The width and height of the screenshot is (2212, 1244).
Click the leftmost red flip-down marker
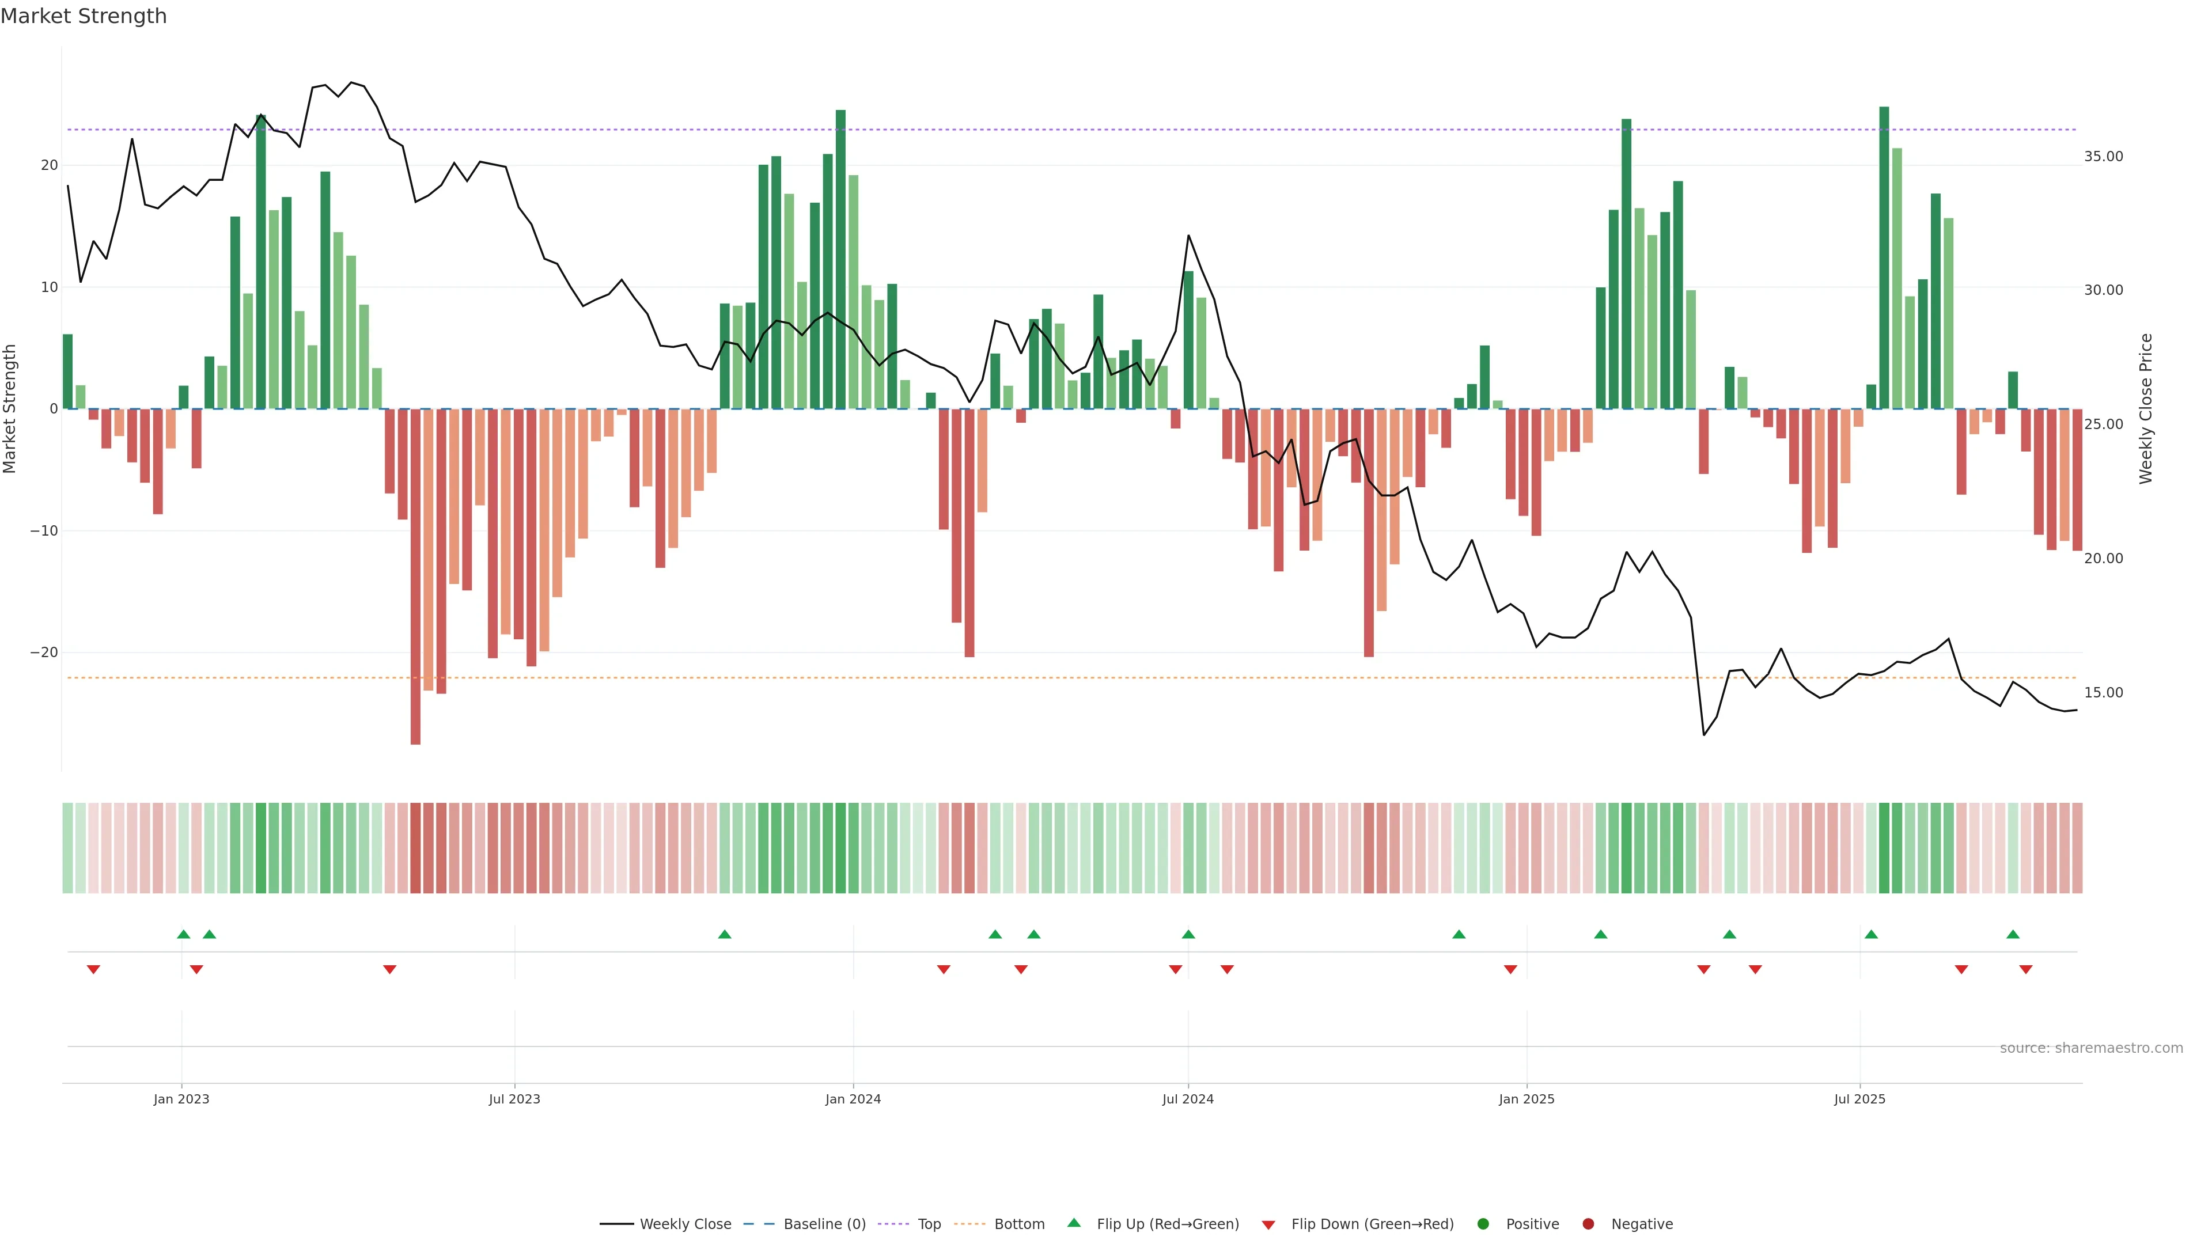point(93,969)
